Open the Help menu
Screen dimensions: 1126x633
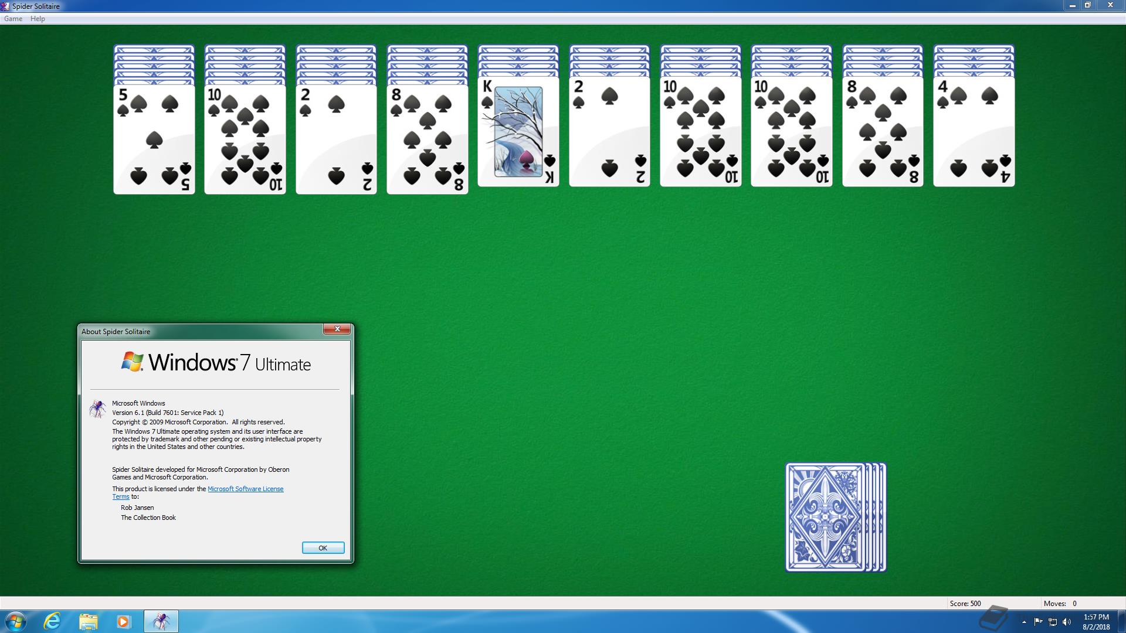(x=38, y=19)
